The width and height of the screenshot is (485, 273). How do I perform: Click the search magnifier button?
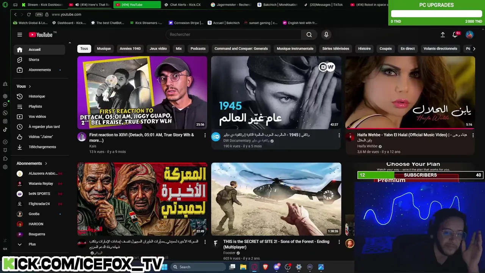coord(309,35)
